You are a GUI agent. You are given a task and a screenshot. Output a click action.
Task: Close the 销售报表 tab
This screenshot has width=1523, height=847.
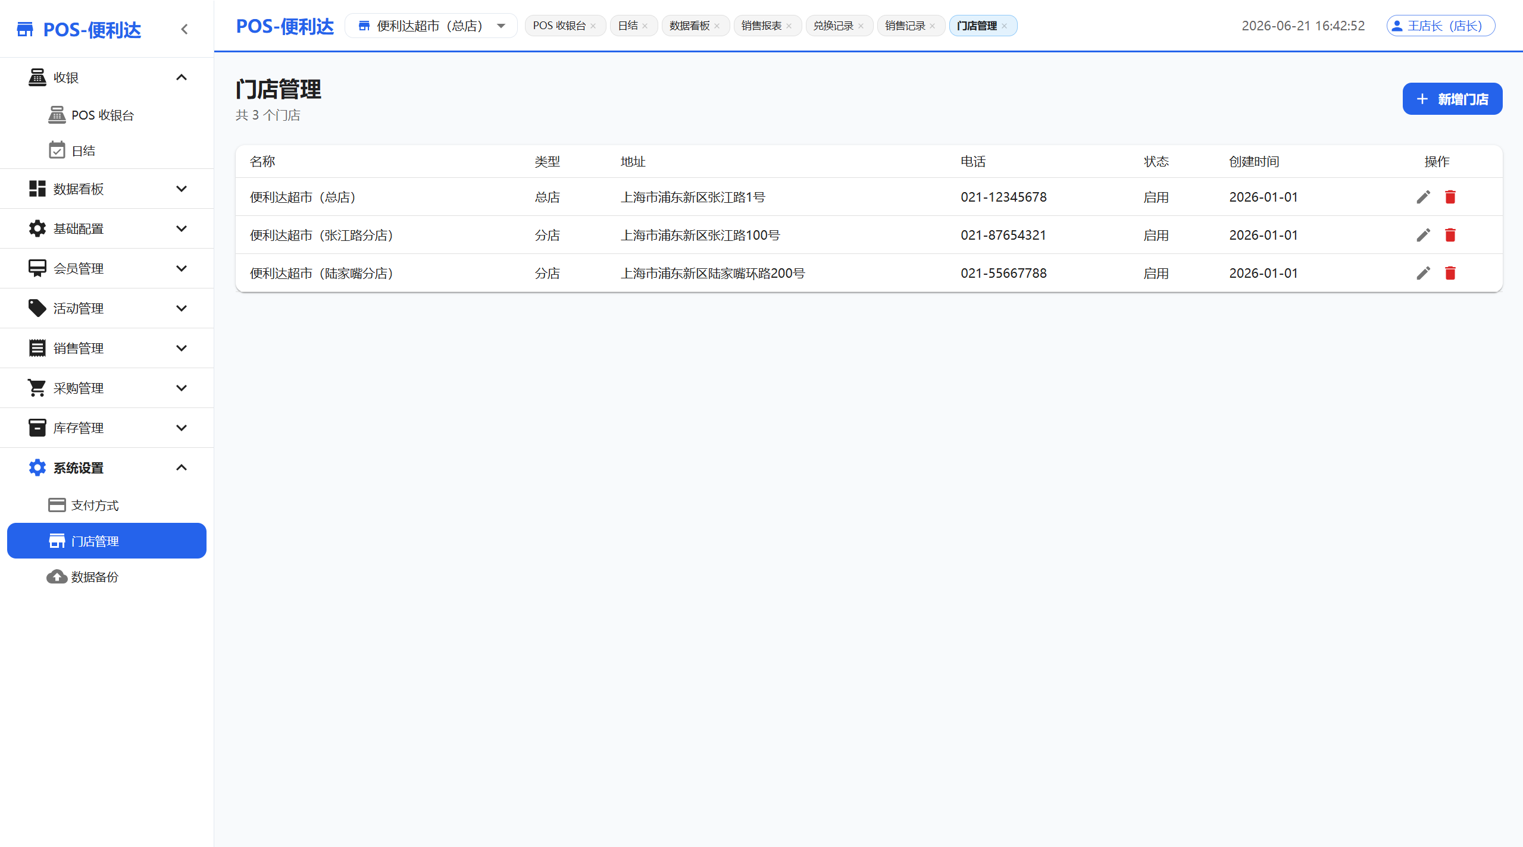click(789, 26)
